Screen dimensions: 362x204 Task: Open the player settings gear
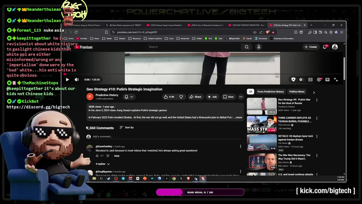319,80
